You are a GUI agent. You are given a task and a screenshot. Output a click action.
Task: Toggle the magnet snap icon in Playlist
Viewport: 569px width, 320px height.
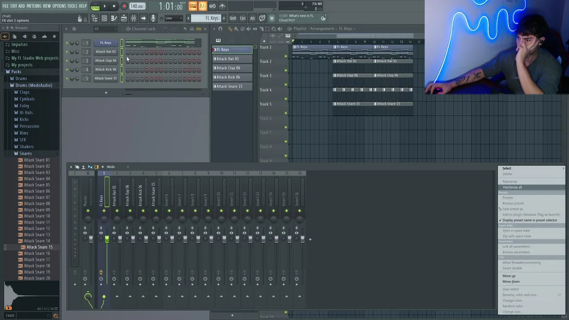point(220,29)
